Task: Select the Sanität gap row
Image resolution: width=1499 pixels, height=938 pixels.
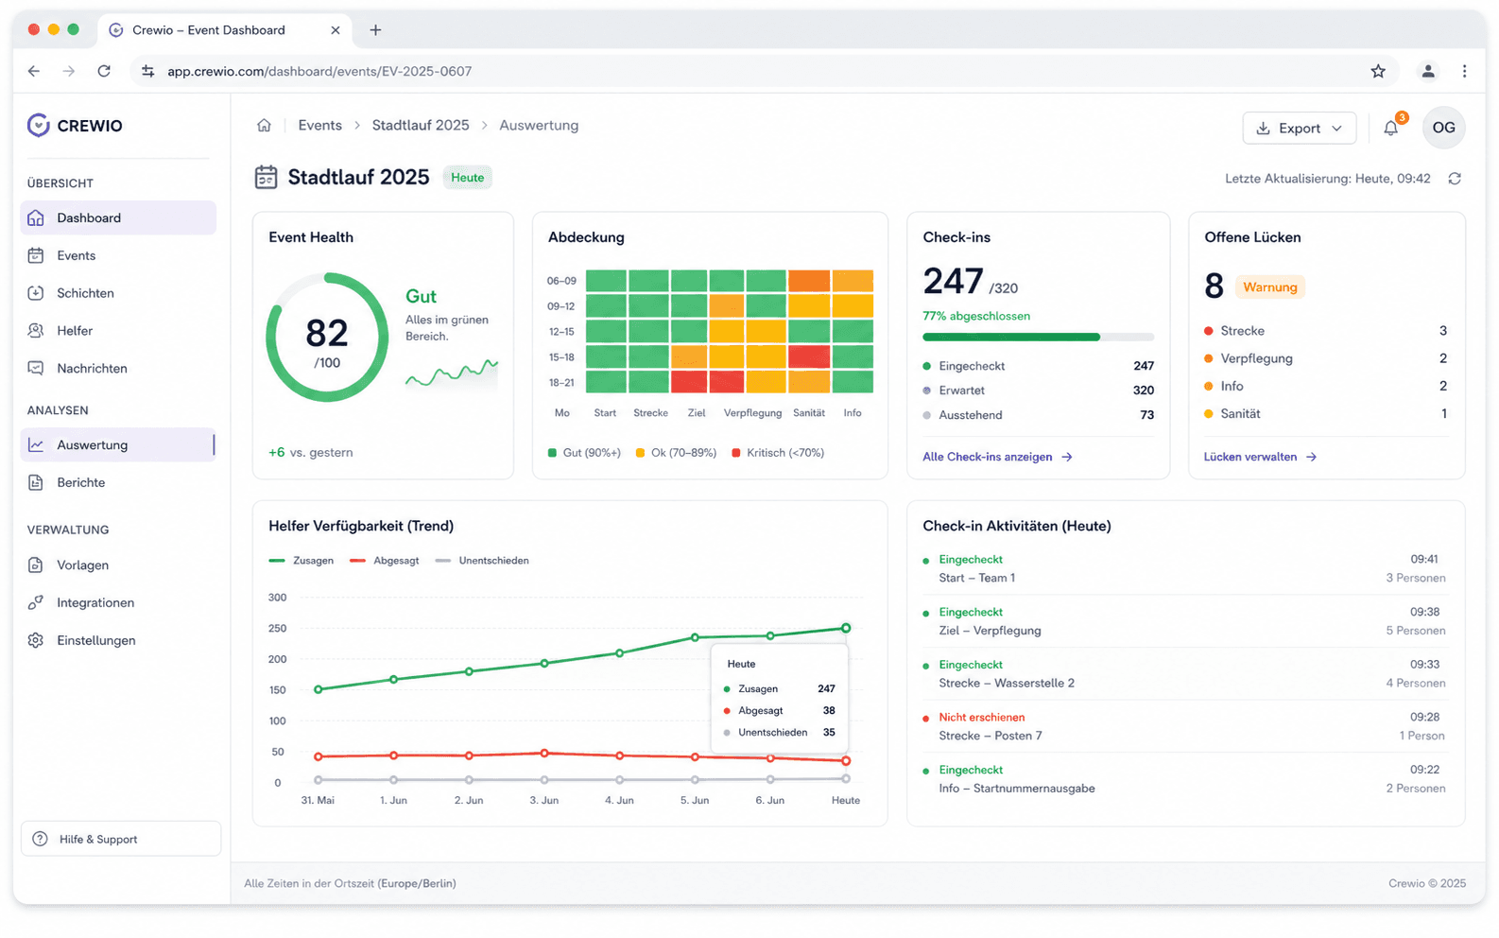Action: pyautogui.click(x=1325, y=413)
